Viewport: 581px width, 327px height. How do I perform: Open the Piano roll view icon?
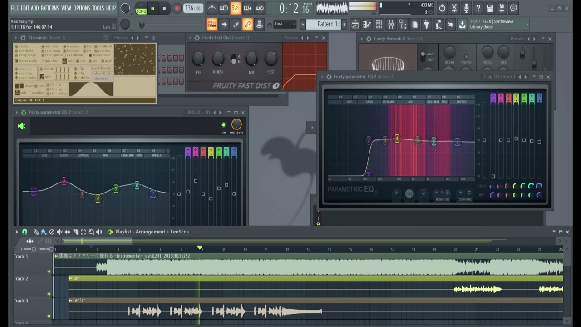367,24
